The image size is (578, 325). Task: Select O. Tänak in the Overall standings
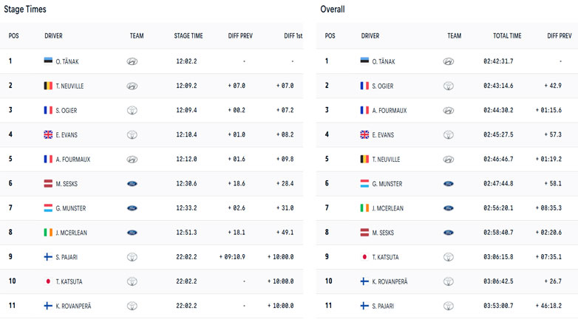tap(385, 61)
